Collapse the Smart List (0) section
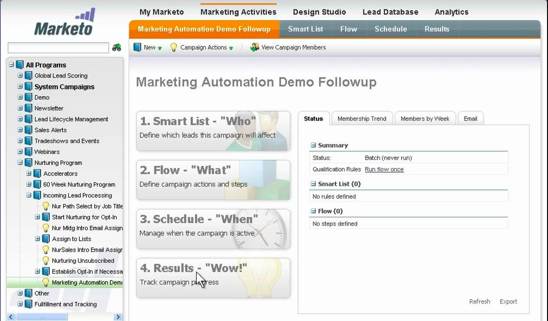Screen dimensions: 548x321 313,183
